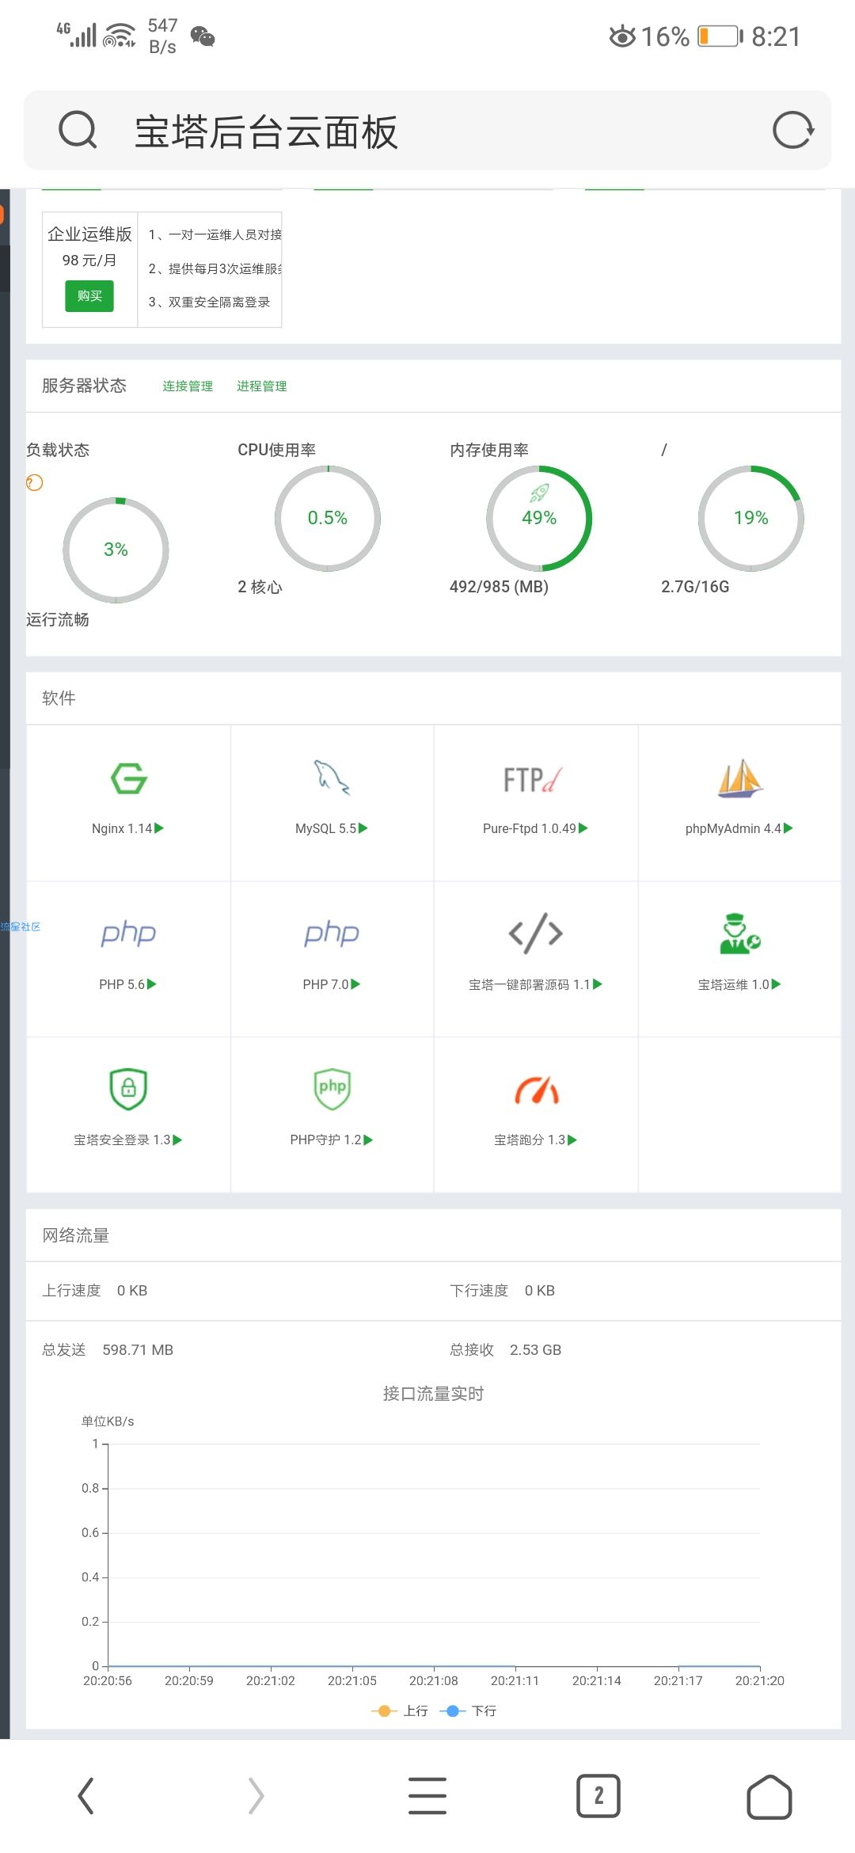
Task: Tap the memory release rocket icon
Action: pos(539,493)
